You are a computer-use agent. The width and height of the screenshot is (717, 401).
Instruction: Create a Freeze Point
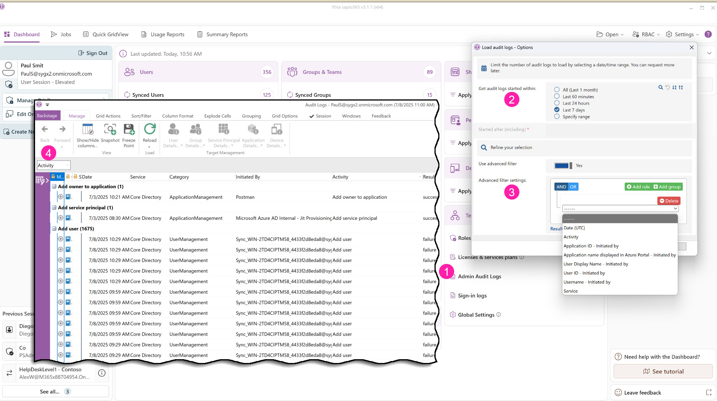pos(129,136)
